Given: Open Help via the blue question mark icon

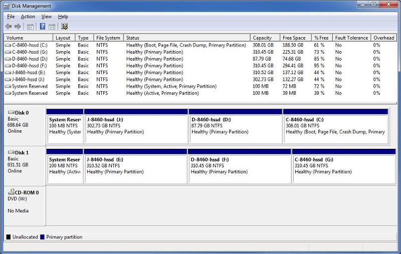Looking at the screenshot, I should point(43,27).
